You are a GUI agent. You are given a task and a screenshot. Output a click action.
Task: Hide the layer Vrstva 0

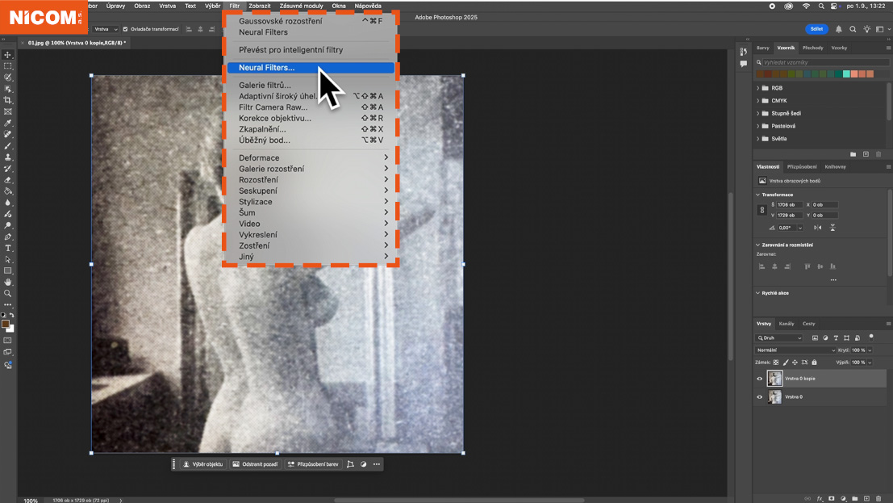(x=759, y=396)
